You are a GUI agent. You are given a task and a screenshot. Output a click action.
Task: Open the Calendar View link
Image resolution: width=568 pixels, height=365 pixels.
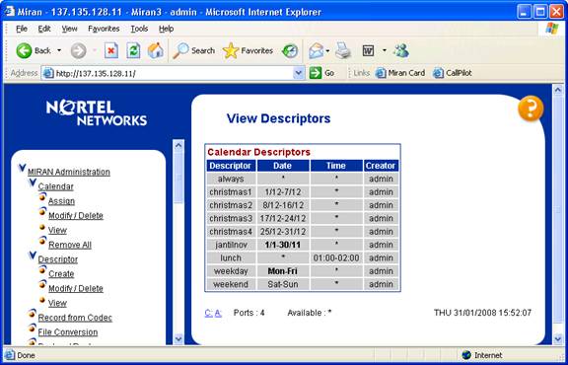tap(57, 230)
